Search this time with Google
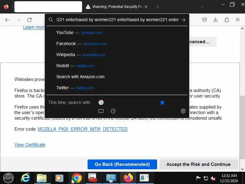 click(x=101, y=102)
